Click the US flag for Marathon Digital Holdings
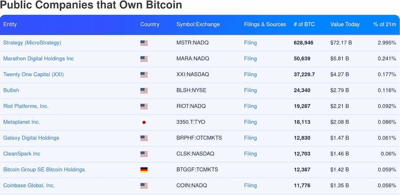The width and height of the screenshot is (400, 195). (144, 59)
